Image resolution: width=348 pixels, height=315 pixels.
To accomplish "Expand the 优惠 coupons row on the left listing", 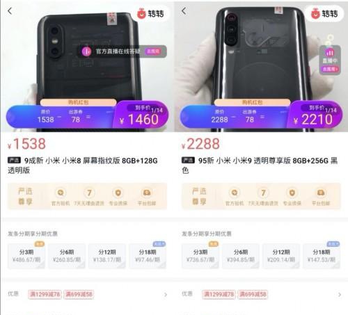I will pos(87,294).
